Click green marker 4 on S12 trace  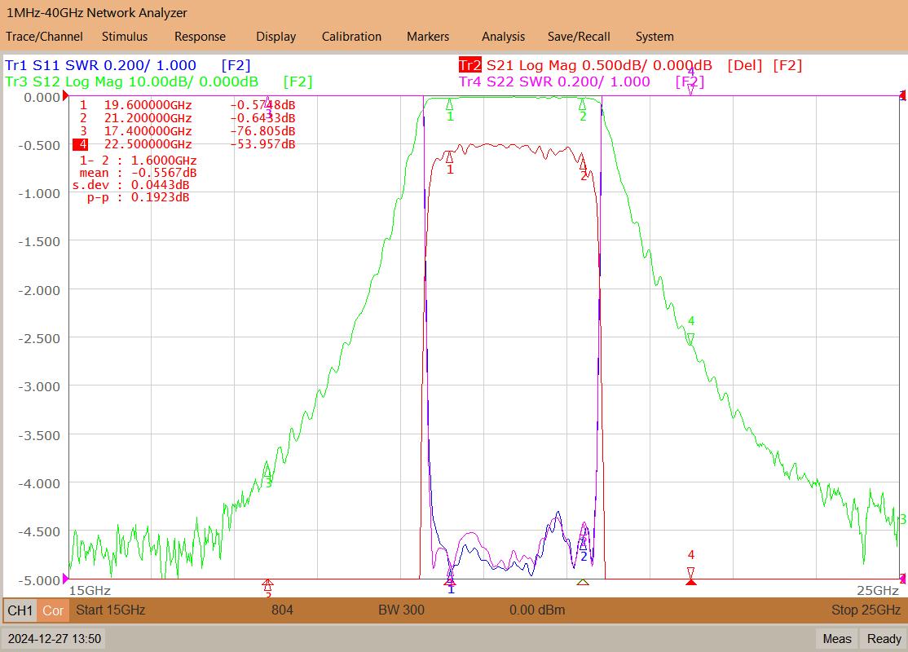pos(690,339)
